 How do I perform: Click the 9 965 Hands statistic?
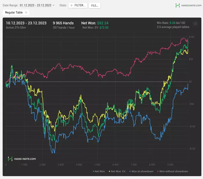[x=63, y=23]
